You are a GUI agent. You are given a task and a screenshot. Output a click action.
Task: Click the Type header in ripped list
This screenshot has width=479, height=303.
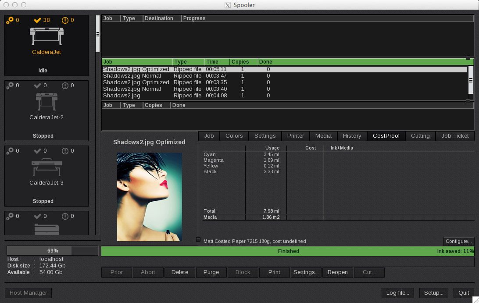coord(188,62)
